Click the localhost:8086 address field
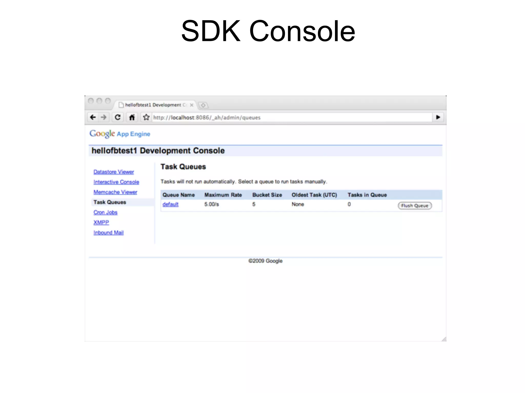525x393 pixels. point(292,117)
